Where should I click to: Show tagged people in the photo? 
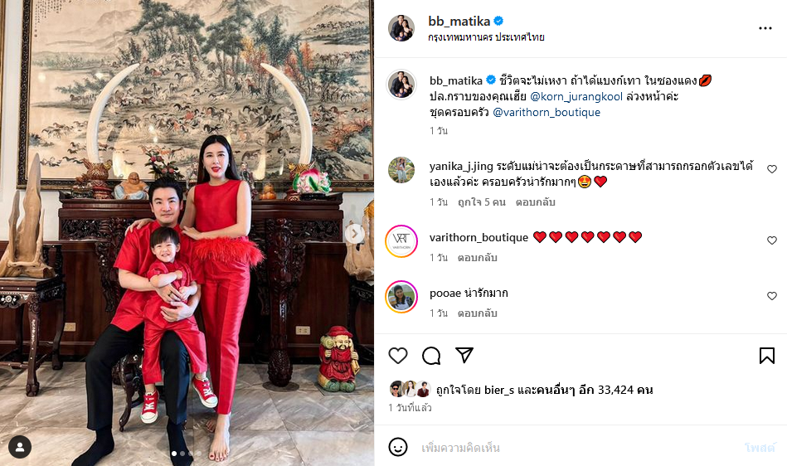point(20,447)
